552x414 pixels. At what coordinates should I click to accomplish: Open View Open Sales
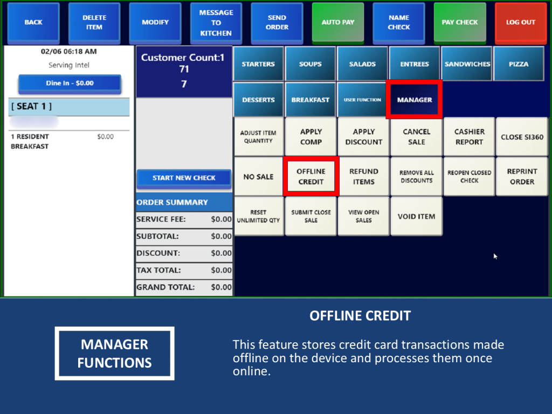[363, 216]
